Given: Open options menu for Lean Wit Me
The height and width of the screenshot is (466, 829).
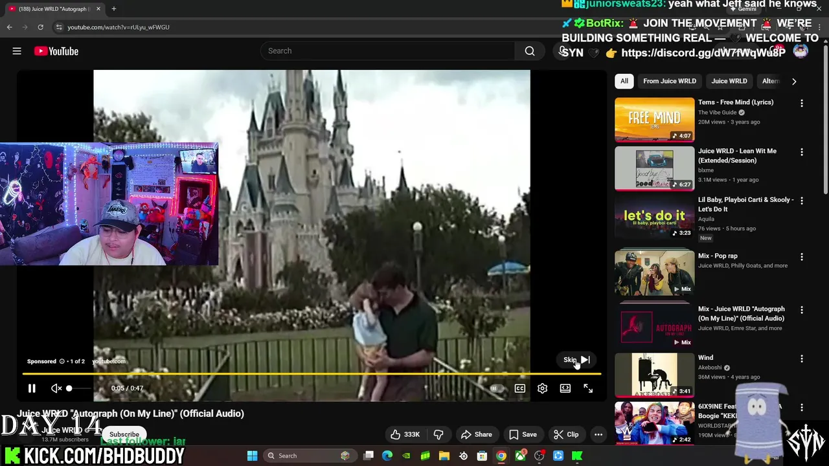Looking at the screenshot, I should click(802, 152).
